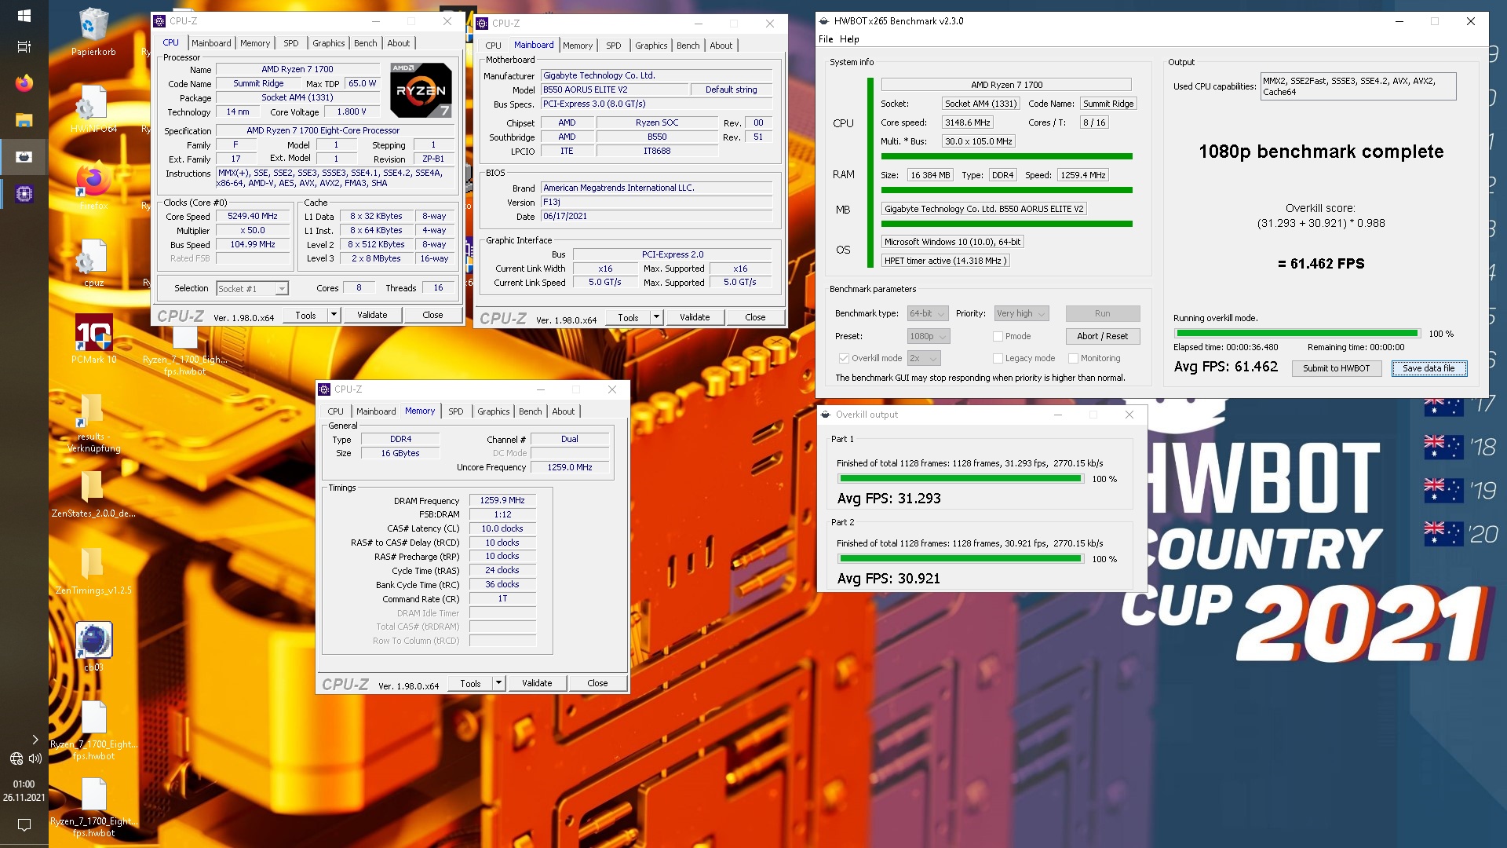Open File Explorer from the taskbar

click(24, 120)
